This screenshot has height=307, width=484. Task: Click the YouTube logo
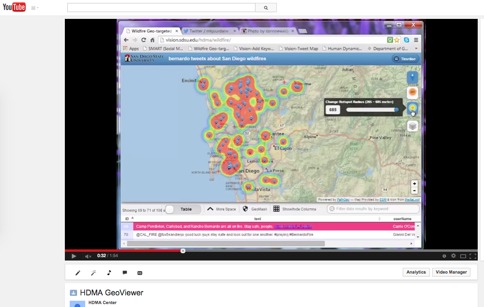click(x=14, y=7)
